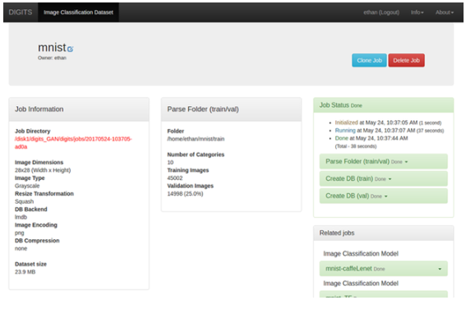Select the Grayscale image type value
The width and height of the screenshot is (466, 314).
point(27,186)
